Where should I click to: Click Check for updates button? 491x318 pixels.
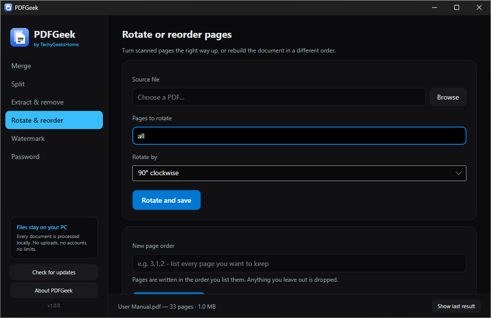coord(54,272)
